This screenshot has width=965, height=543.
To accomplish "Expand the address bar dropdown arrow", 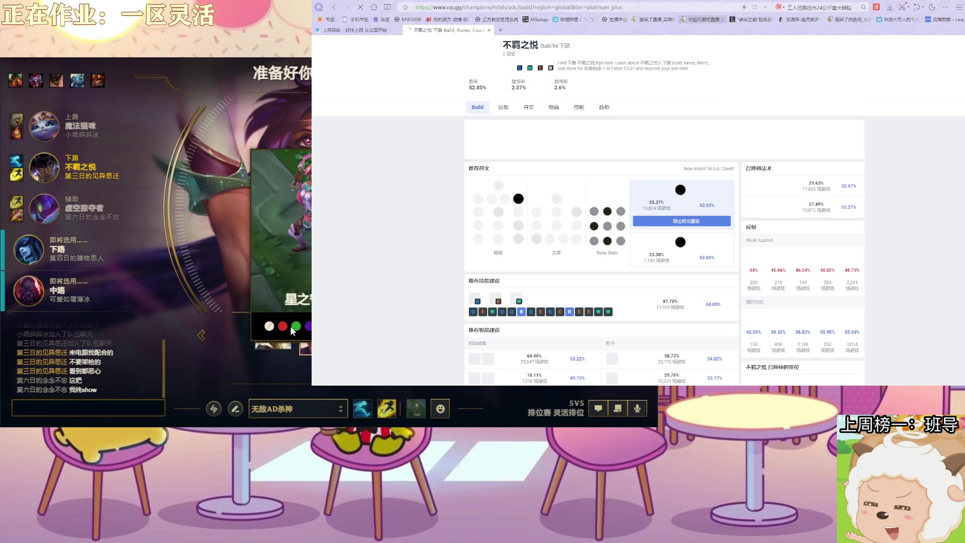I will pos(765,7).
